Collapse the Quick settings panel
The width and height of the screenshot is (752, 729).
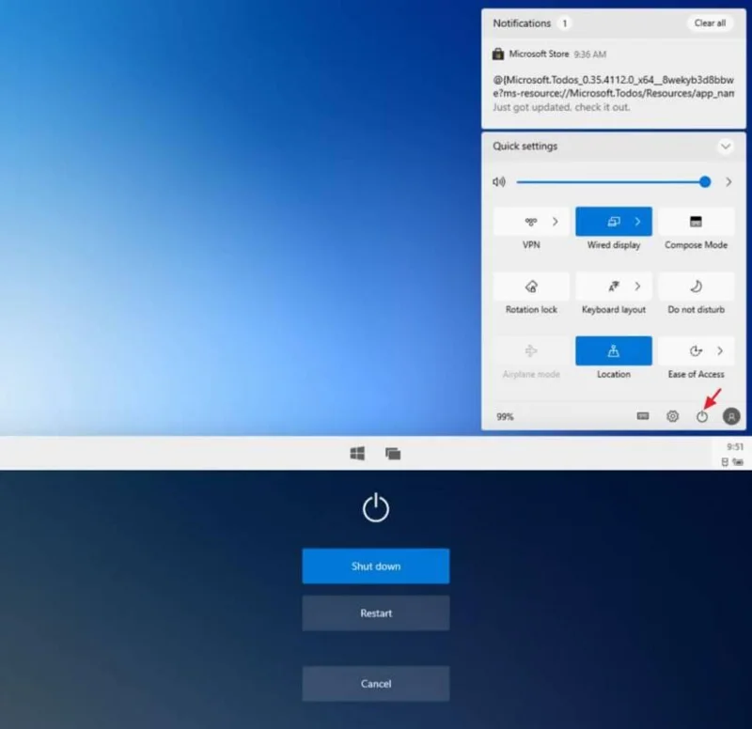(726, 147)
